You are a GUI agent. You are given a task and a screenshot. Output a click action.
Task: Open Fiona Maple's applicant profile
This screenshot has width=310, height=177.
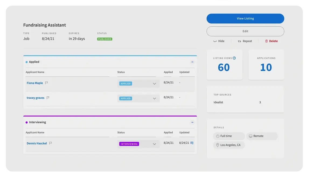pos(35,83)
